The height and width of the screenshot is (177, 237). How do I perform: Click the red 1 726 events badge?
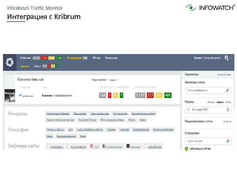44,58
